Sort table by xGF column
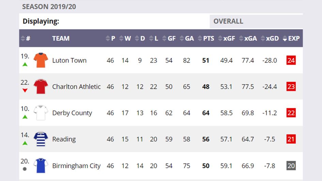Image resolution: width=322 pixels, height=181 pixels. point(227,38)
